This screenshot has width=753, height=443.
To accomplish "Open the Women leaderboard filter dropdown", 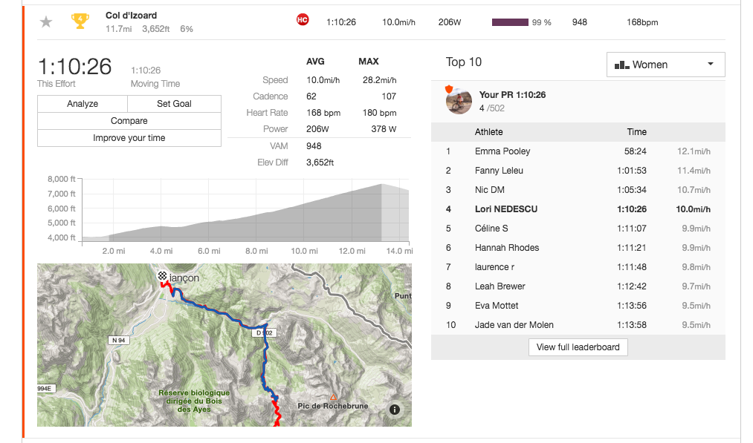I will point(665,65).
